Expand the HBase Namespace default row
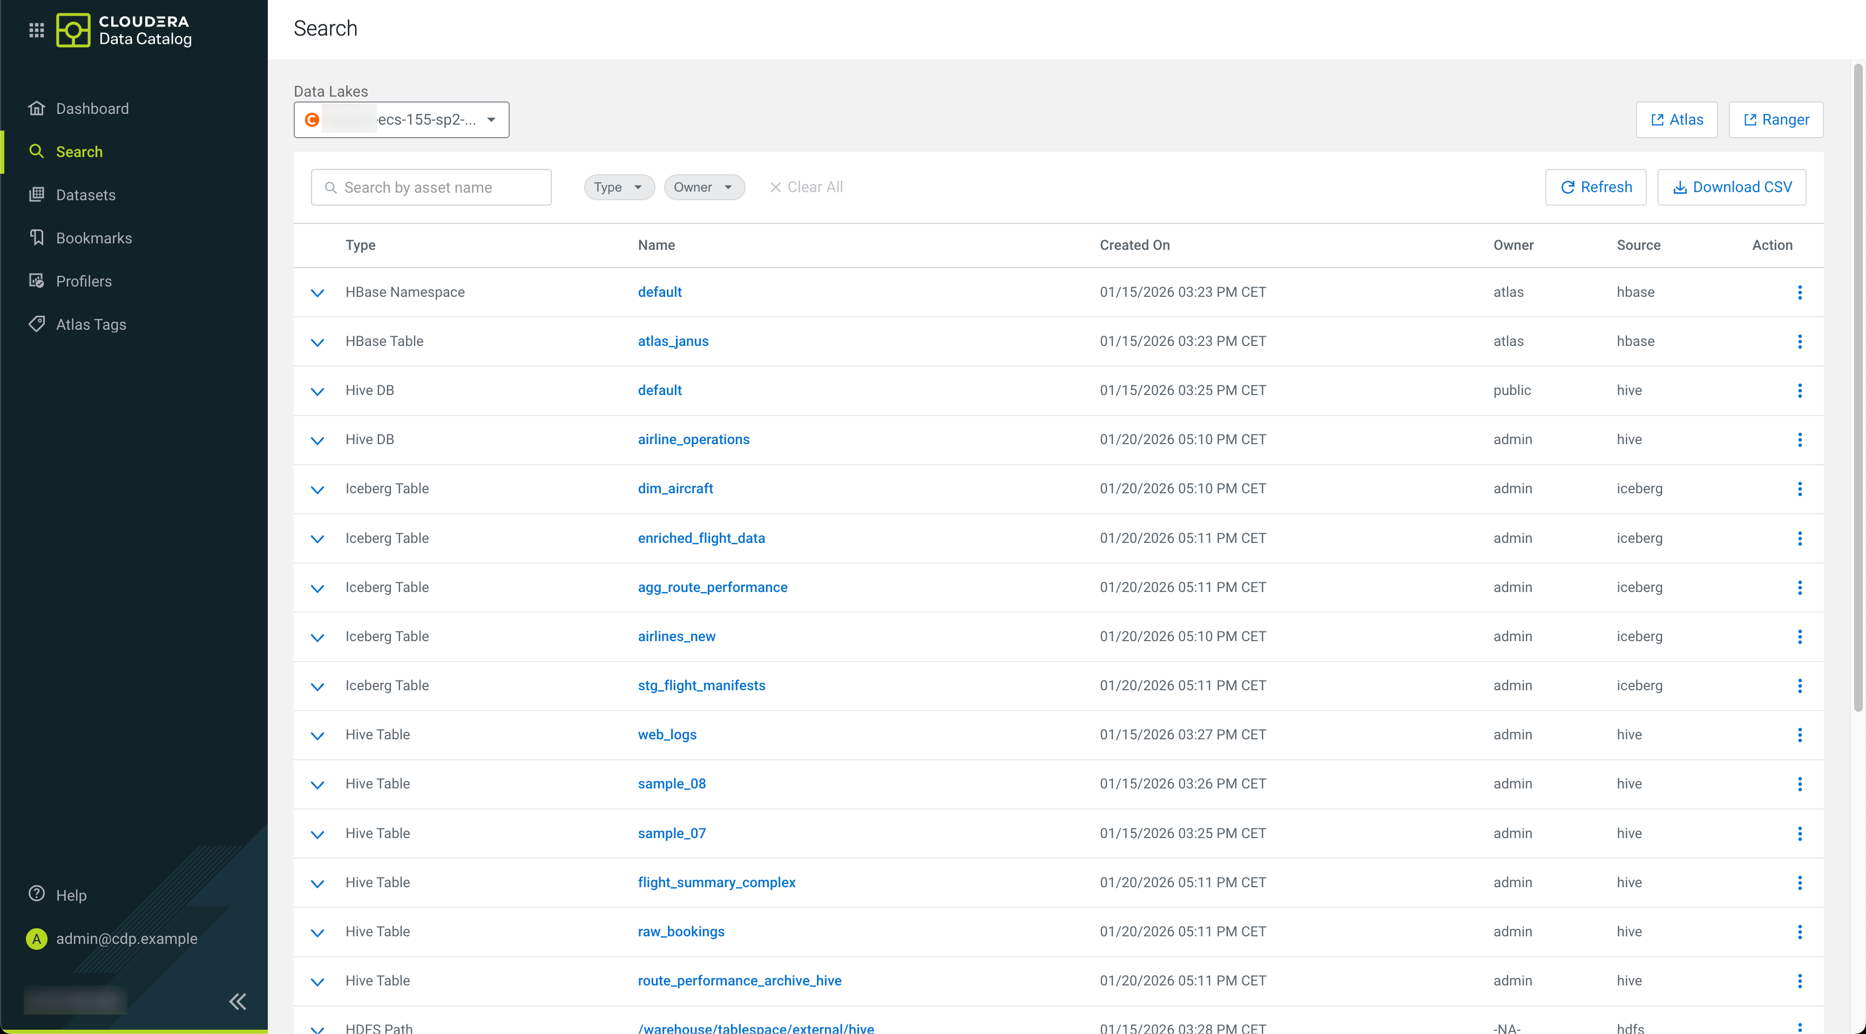1866x1034 pixels. pyautogui.click(x=317, y=292)
